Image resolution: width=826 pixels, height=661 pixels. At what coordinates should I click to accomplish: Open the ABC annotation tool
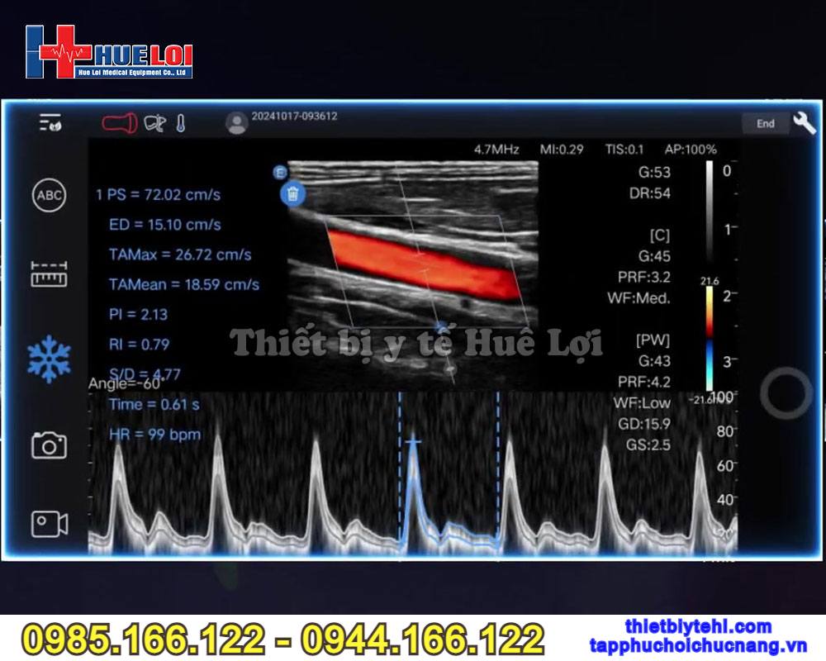tap(49, 196)
